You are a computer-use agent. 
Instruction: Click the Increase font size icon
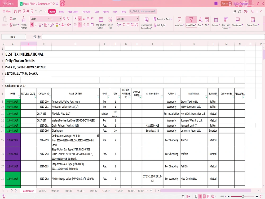[x=64, y=19]
